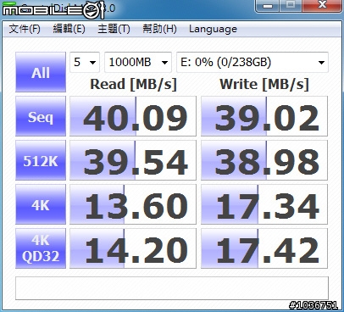344x312 pixels.
Task: Open the Language menu
Action: coord(213,29)
